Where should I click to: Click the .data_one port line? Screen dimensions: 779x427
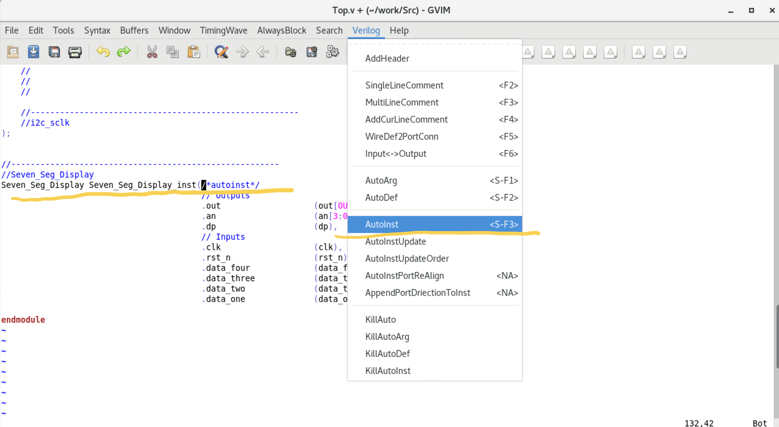coord(224,299)
